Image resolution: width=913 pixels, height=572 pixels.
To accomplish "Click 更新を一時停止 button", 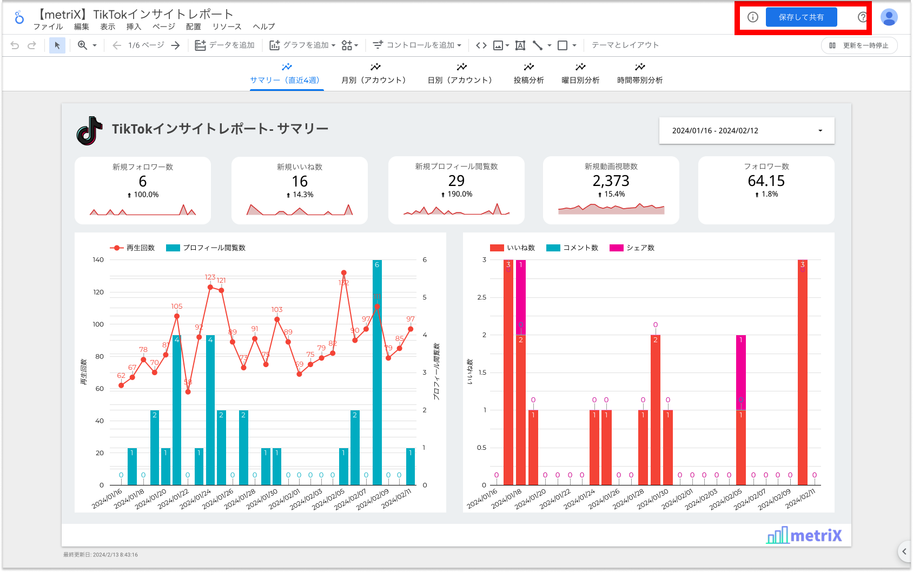I will coord(859,45).
